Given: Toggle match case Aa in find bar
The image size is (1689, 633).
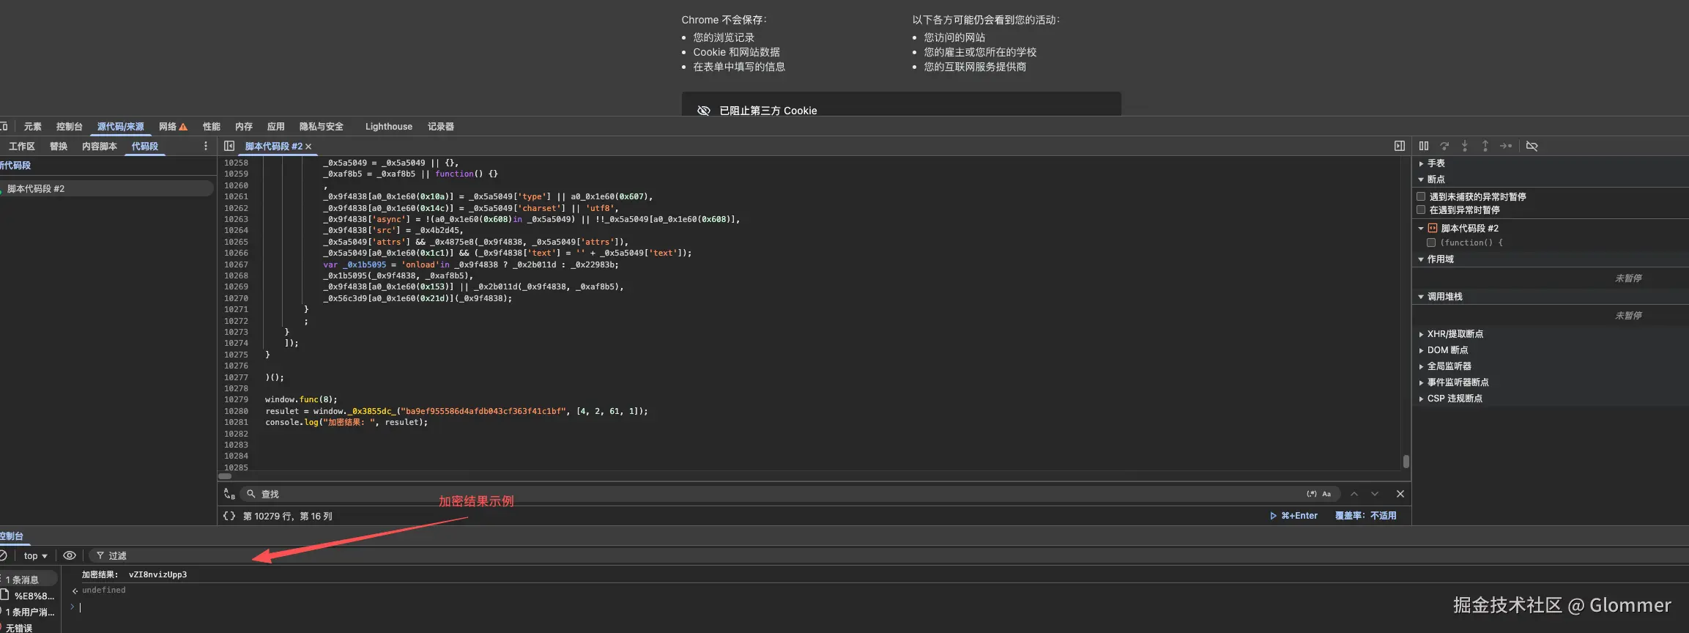Looking at the screenshot, I should point(1326,494).
